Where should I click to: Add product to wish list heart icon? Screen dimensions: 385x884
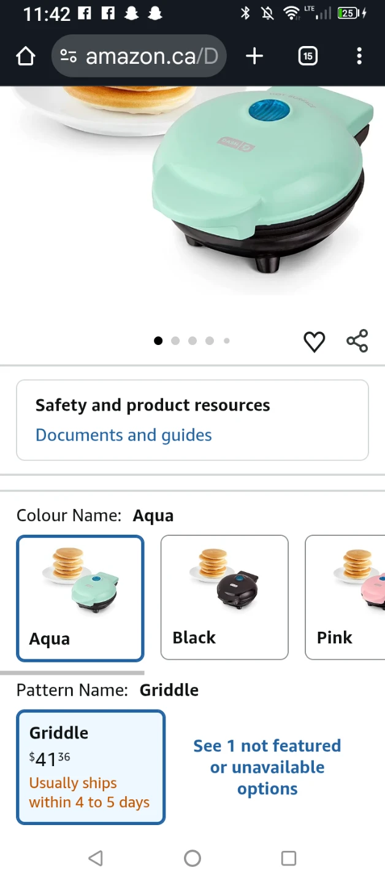tap(314, 341)
